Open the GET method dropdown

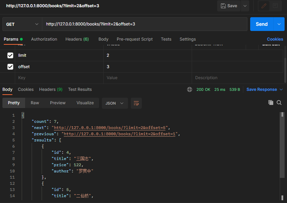[22, 24]
